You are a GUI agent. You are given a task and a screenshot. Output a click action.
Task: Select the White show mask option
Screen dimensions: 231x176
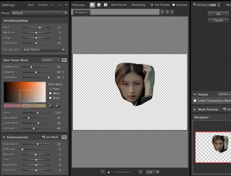pyautogui.click(x=50, y=93)
